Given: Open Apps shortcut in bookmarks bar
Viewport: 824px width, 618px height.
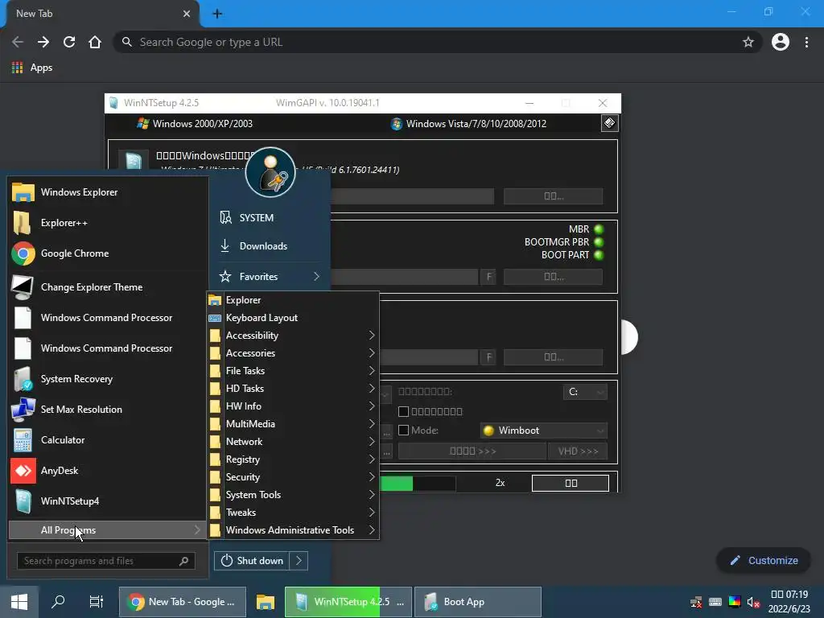Looking at the screenshot, I should [32, 68].
